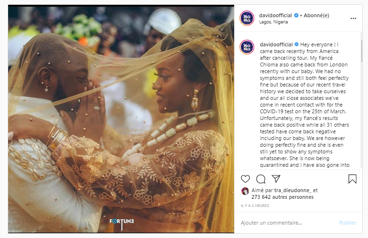Open davidoofficial profile picture in header

[247, 18]
